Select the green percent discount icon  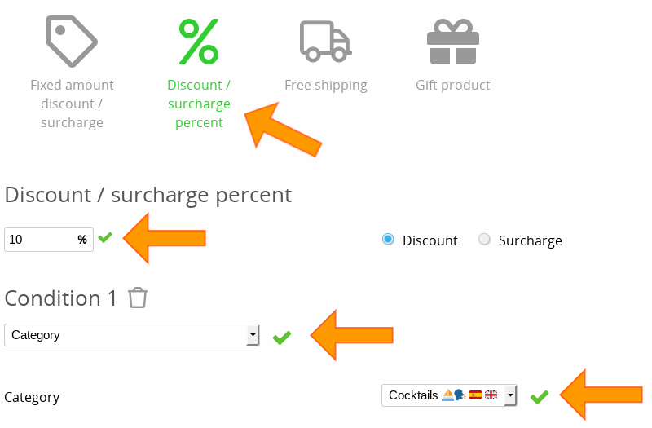point(199,41)
